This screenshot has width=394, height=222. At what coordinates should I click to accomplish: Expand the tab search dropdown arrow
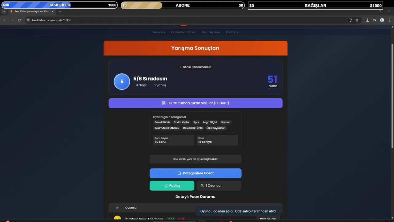(x=4, y=11)
